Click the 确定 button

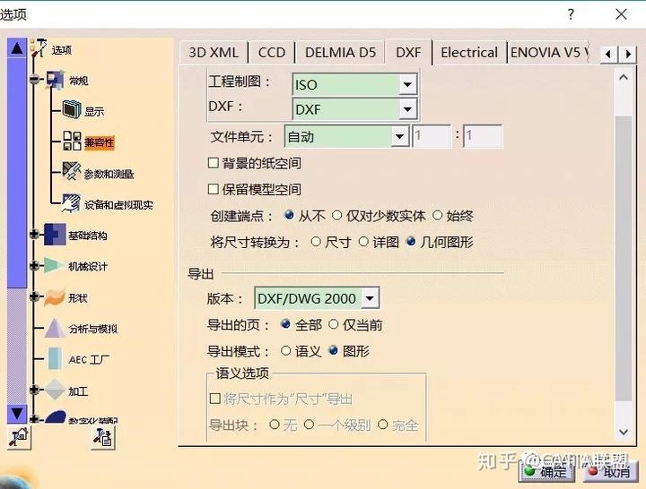coord(547,471)
